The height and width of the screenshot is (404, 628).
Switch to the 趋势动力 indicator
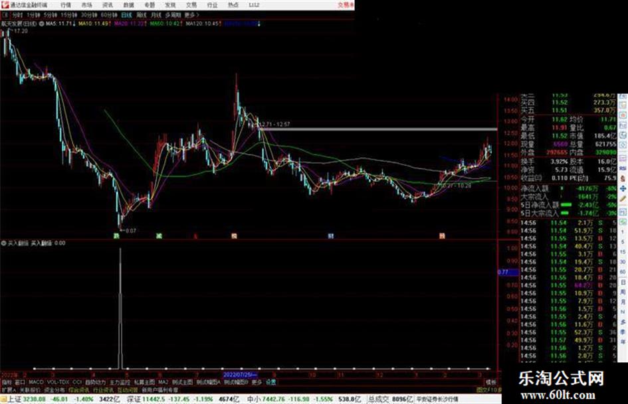click(x=95, y=382)
